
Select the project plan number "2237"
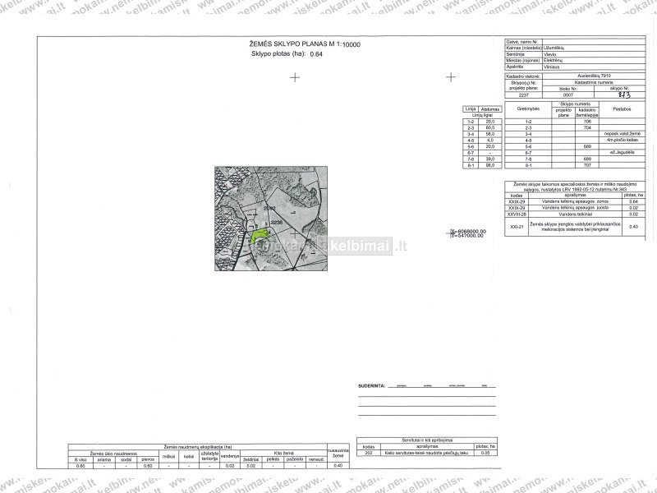coord(523,95)
